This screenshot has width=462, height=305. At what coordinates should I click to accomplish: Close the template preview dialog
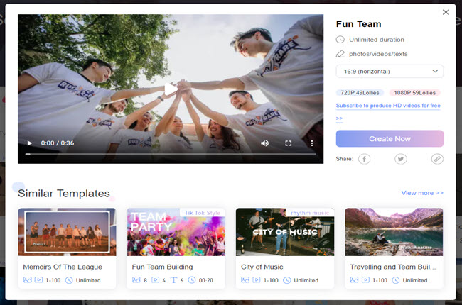coord(446,12)
